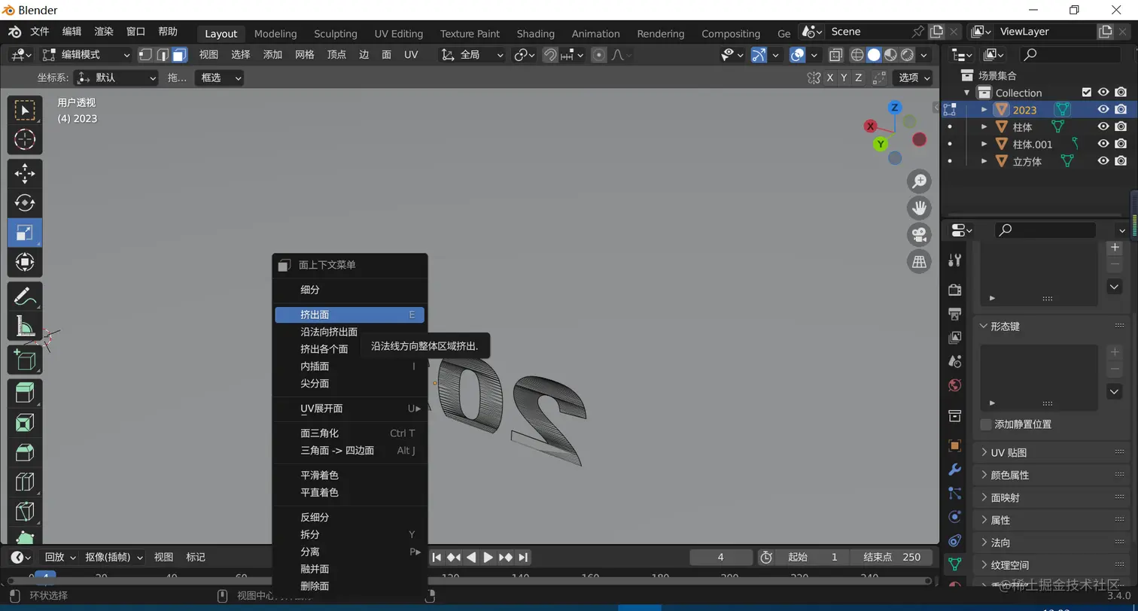Toggle X-ray display in viewport header
The image size is (1138, 611).
click(835, 55)
